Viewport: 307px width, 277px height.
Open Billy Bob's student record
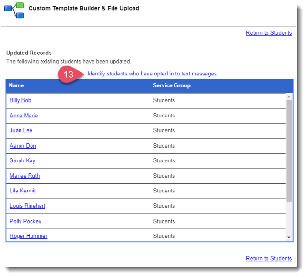(20, 100)
